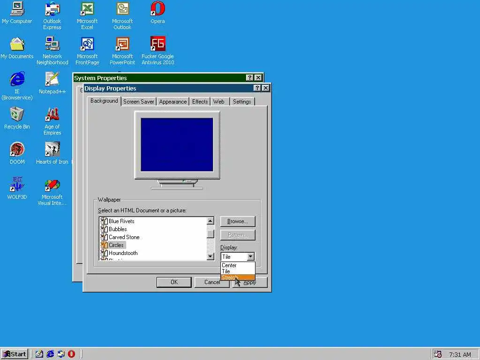This screenshot has width=480, height=360.
Task: Select the Outlook Express shortcut
Action: [52, 15]
